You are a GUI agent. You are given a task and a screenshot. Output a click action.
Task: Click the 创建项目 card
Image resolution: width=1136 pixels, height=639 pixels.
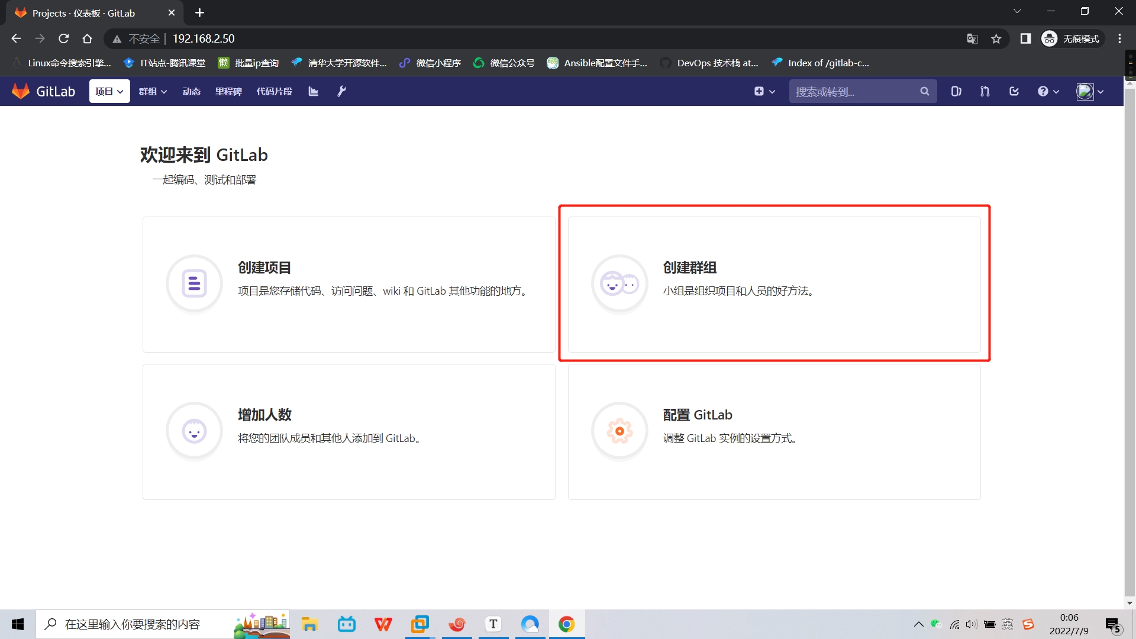[x=348, y=285]
